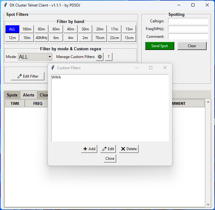215x210 pixels.
Task: Open Manage Custom Filters gear icon
Action: 99,57
